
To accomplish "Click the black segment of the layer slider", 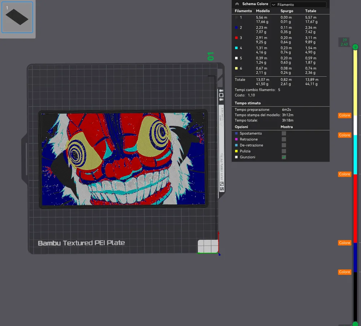I will click(x=355, y=296).
